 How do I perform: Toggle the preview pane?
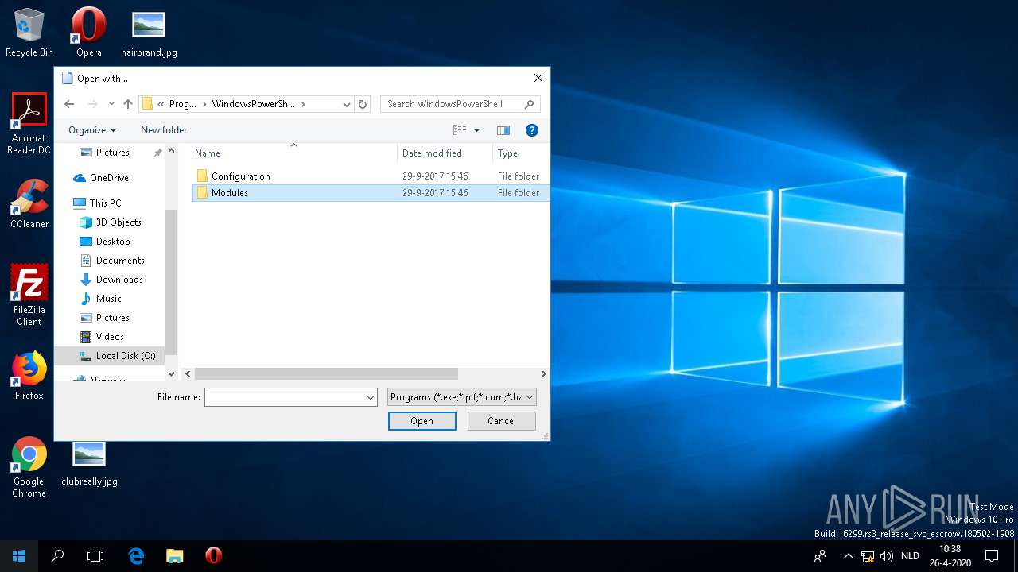coord(503,130)
